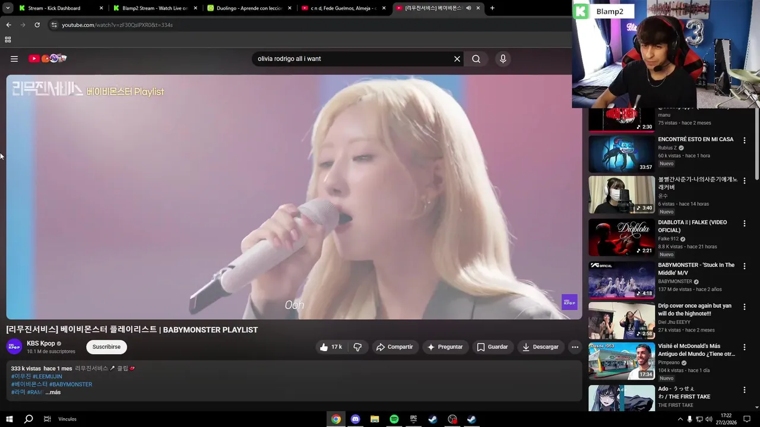Switch to c n d, Fede Guelmos tab
Screen dimensions: 760x427
[344, 8]
